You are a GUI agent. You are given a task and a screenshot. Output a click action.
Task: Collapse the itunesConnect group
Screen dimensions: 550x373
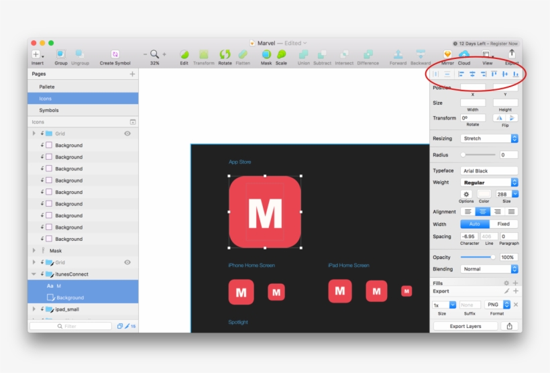pyautogui.click(x=34, y=274)
